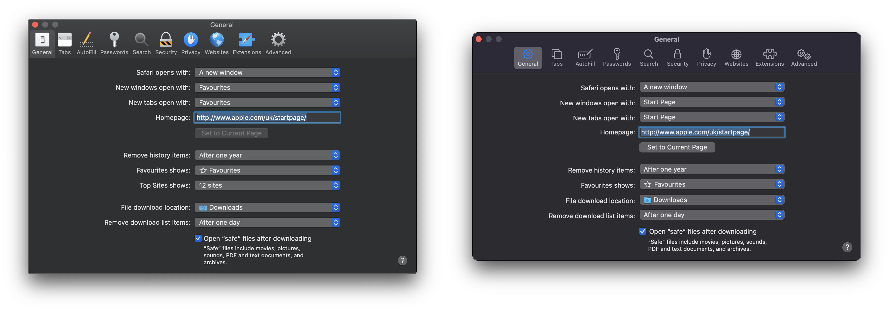
Task: Open New tabs open with dropdown, left window
Action: [267, 103]
